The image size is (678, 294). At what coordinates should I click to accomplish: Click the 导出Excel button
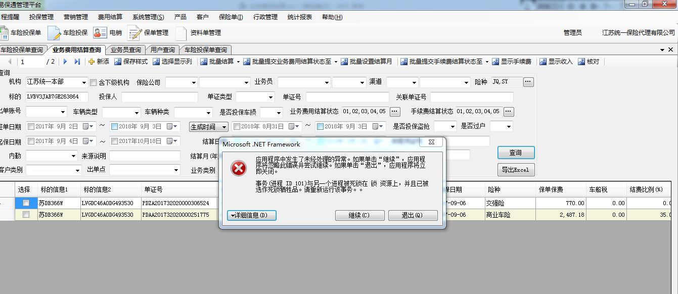(x=516, y=170)
